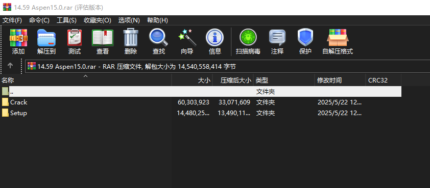Sort by 类型 column header

[284, 80]
